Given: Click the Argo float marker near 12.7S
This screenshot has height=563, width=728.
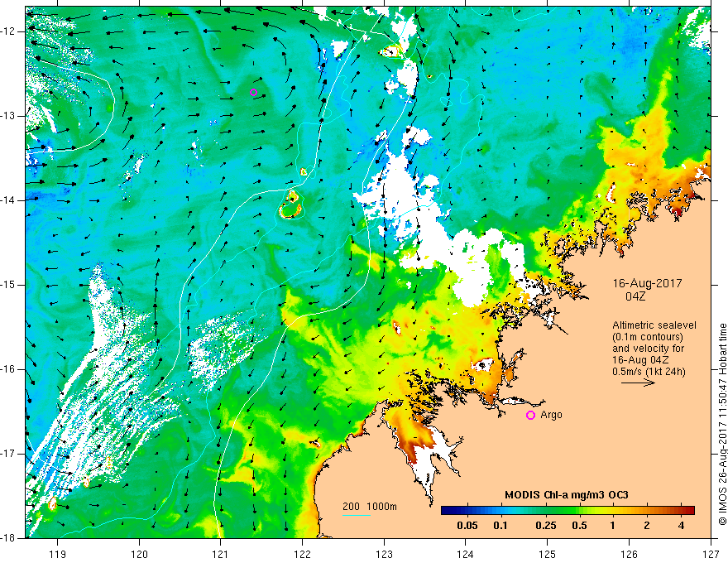Looking at the screenshot, I should tap(253, 92).
